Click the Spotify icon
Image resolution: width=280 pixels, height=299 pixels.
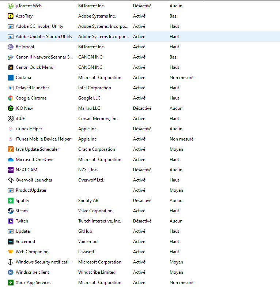point(10,201)
